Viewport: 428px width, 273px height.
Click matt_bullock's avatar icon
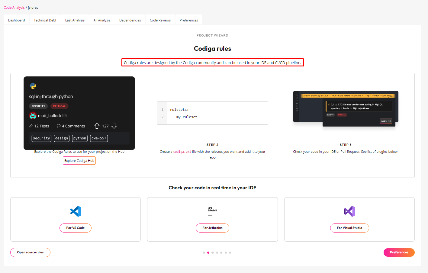(x=33, y=115)
